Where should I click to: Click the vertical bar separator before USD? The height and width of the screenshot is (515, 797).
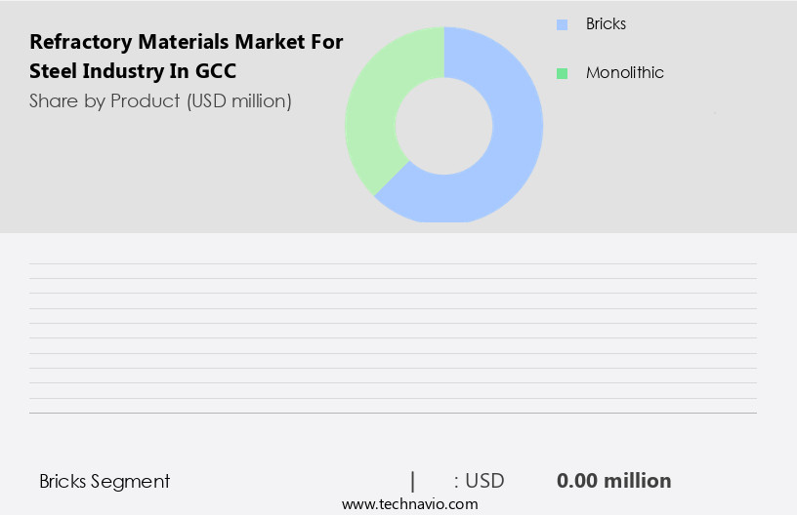[413, 481]
